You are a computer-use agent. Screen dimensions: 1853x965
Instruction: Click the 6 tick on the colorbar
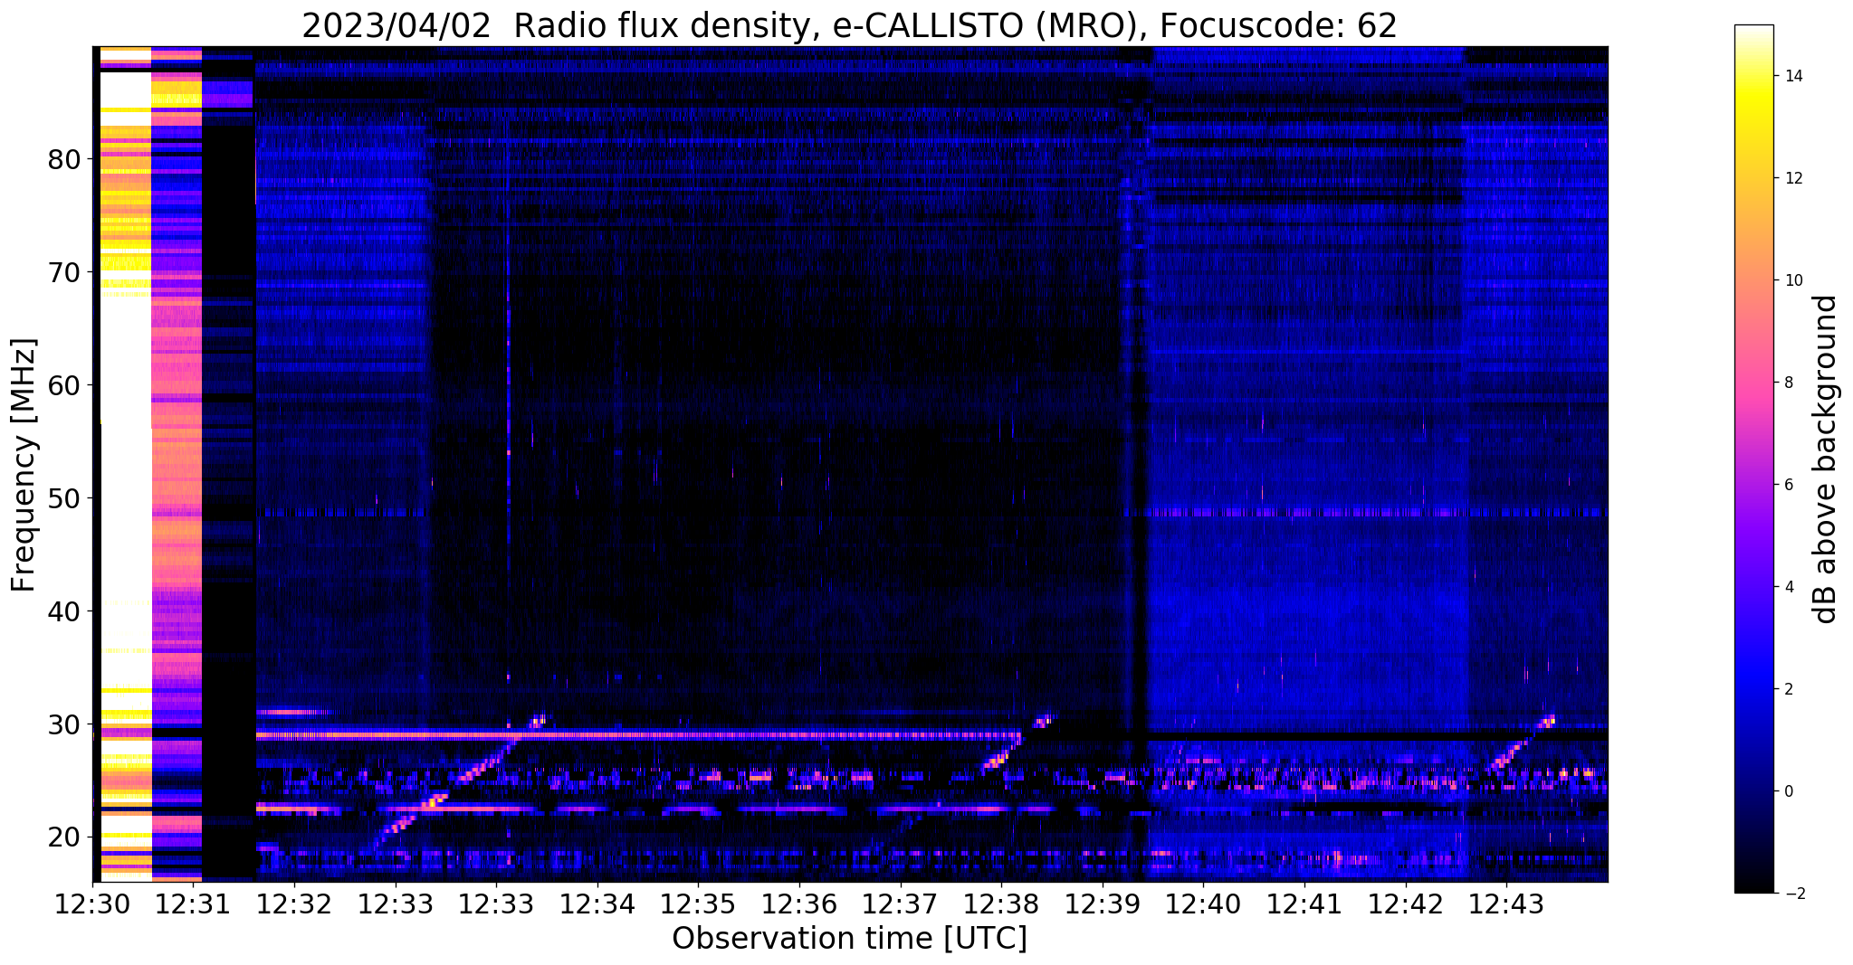click(x=1787, y=486)
